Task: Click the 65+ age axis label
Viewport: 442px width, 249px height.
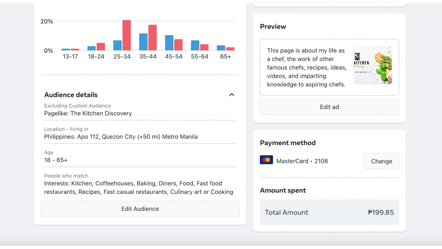Action: (226, 57)
